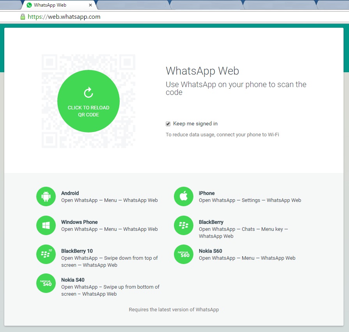Click the circular reload arrow icon

click(x=89, y=93)
